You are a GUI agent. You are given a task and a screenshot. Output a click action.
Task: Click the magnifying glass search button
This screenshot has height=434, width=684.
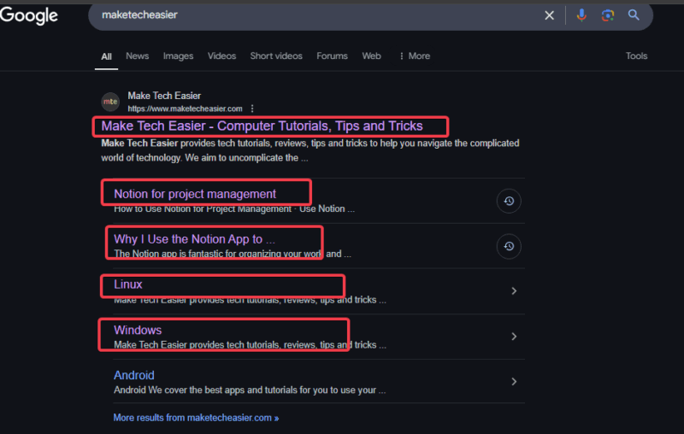[634, 15]
